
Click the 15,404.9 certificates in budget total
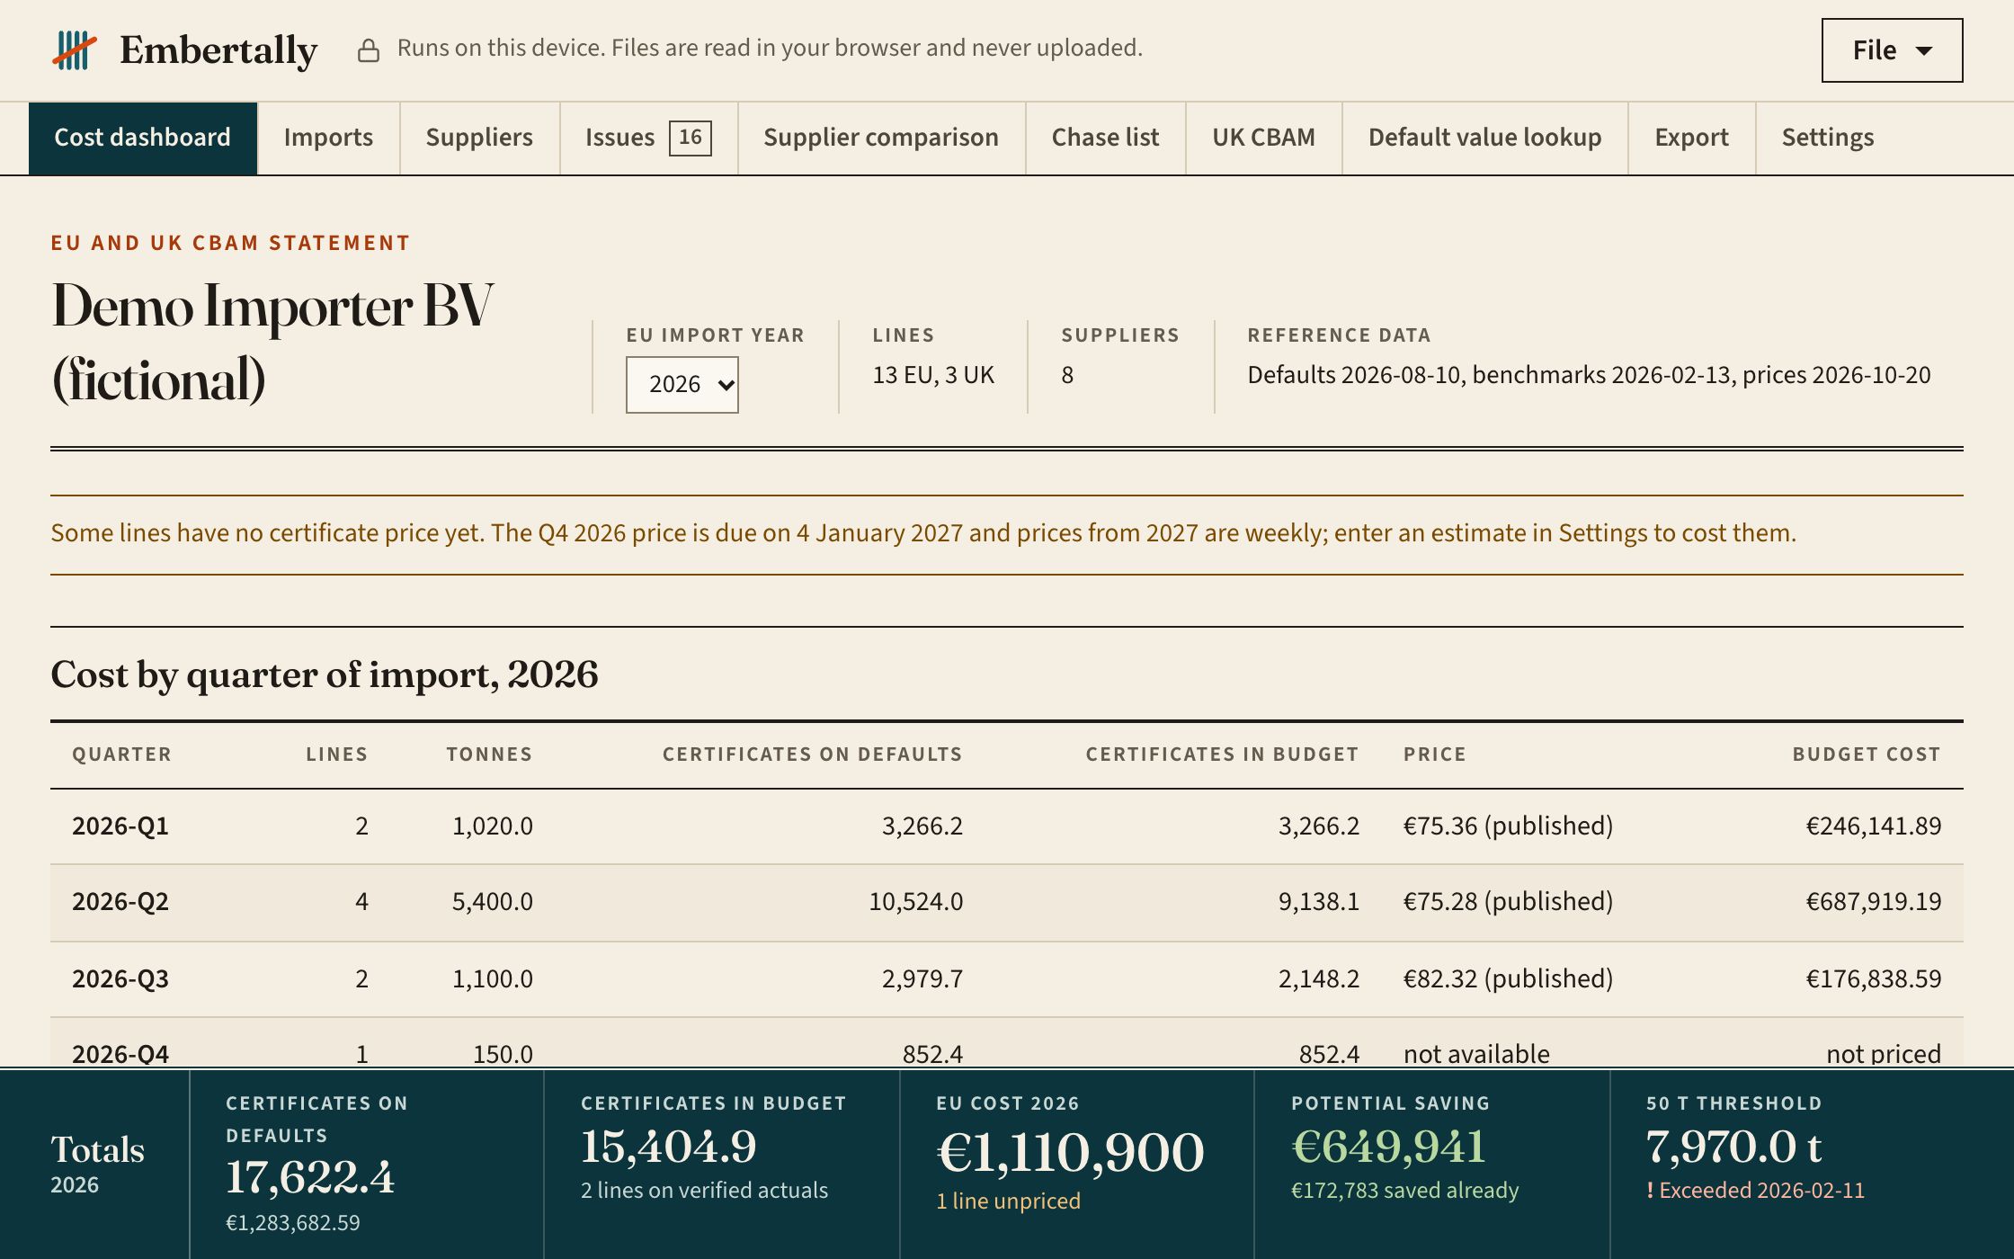tap(668, 1147)
